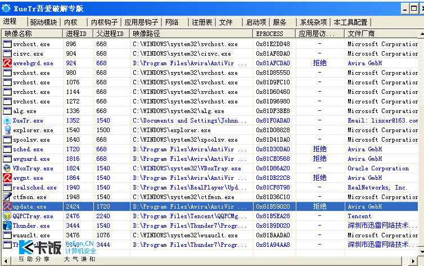Click the avwebgrd.exe red Avira icon
The width and height of the screenshot is (424, 266).
pyautogui.click(x=7, y=63)
